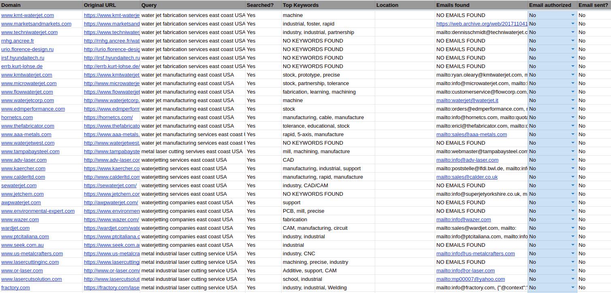This screenshot has height=293, width=611.
Task: Select the Top Keywords column header
Action: point(328,5)
